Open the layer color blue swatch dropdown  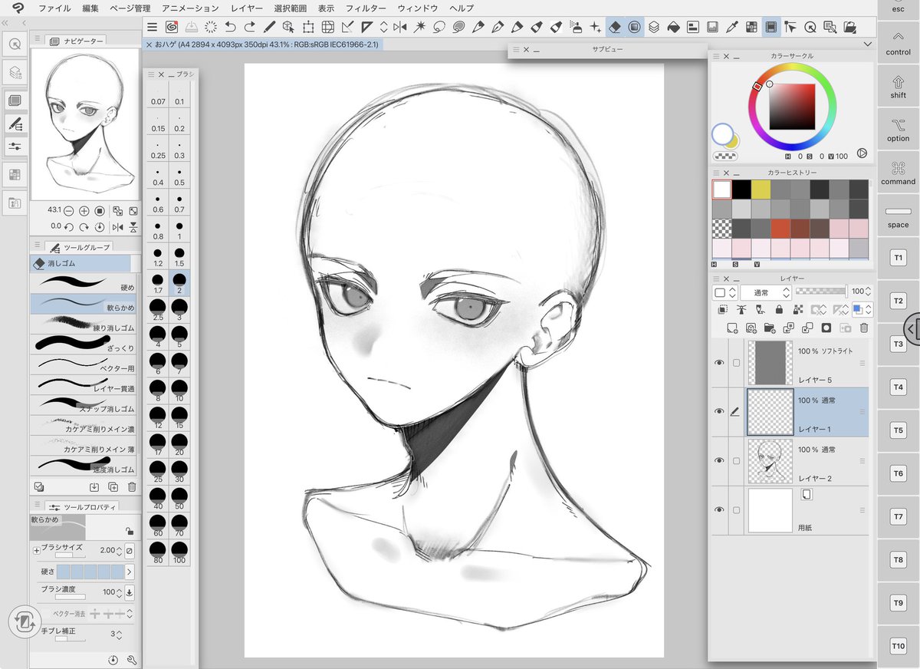(x=862, y=310)
